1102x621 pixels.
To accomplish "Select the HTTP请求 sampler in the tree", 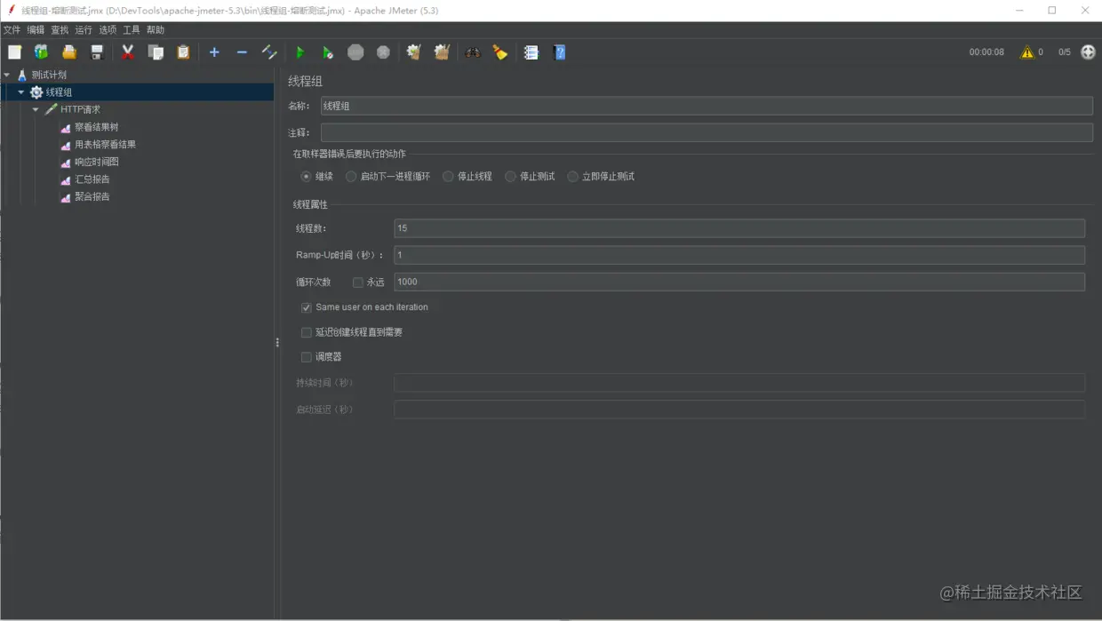I will coord(80,110).
